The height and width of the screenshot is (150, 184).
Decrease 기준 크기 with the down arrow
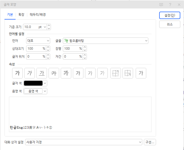point(49,29)
